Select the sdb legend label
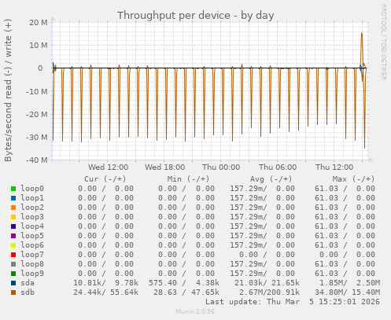This screenshot has width=391, height=320. [28, 292]
